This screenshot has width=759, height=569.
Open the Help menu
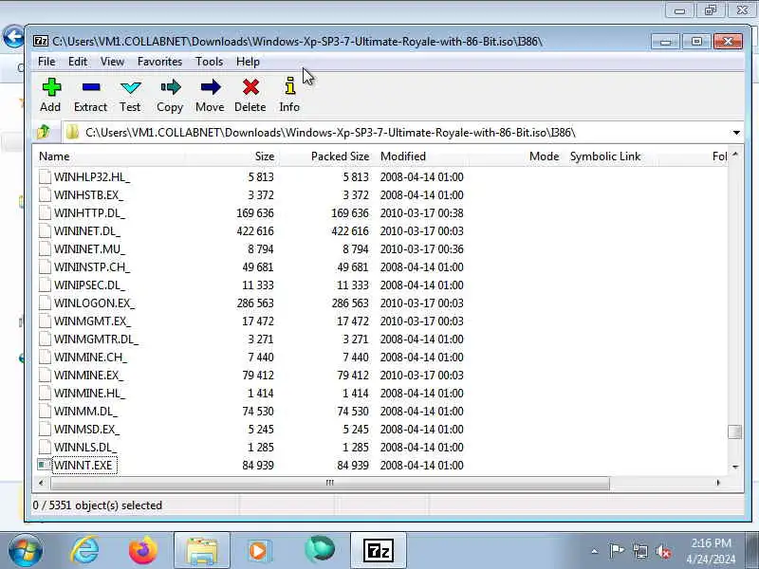pyautogui.click(x=248, y=62)
